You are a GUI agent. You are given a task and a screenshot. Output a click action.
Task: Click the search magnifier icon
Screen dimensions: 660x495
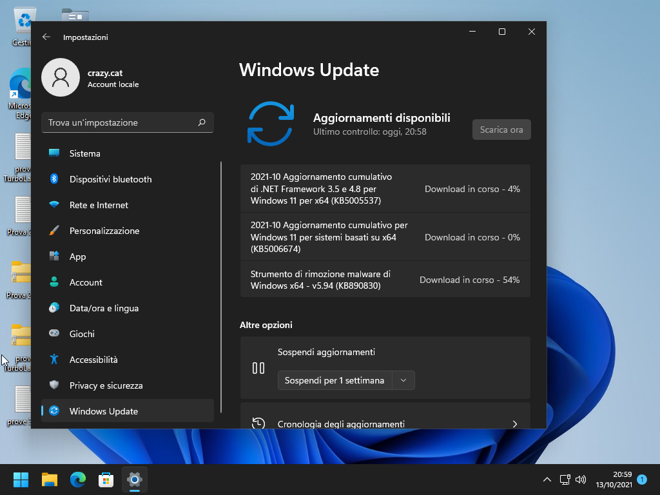(202, 122)
